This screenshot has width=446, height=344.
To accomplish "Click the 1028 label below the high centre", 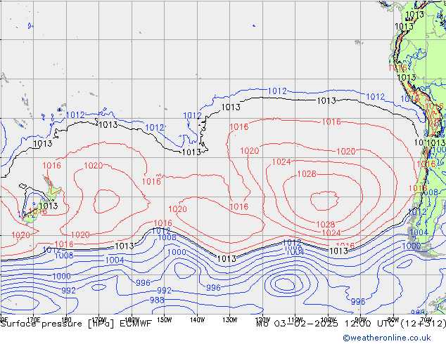I will [326, 225].
